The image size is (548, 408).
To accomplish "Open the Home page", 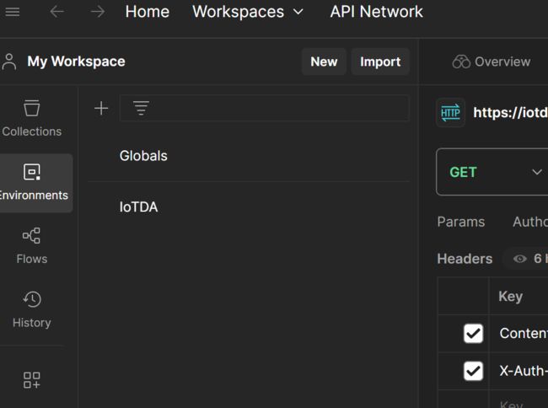I will pos(148,12).
